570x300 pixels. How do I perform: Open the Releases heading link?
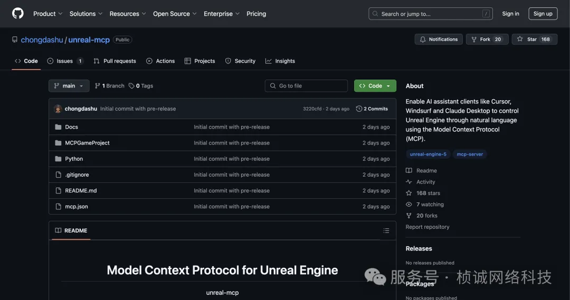tap(419, 249)
